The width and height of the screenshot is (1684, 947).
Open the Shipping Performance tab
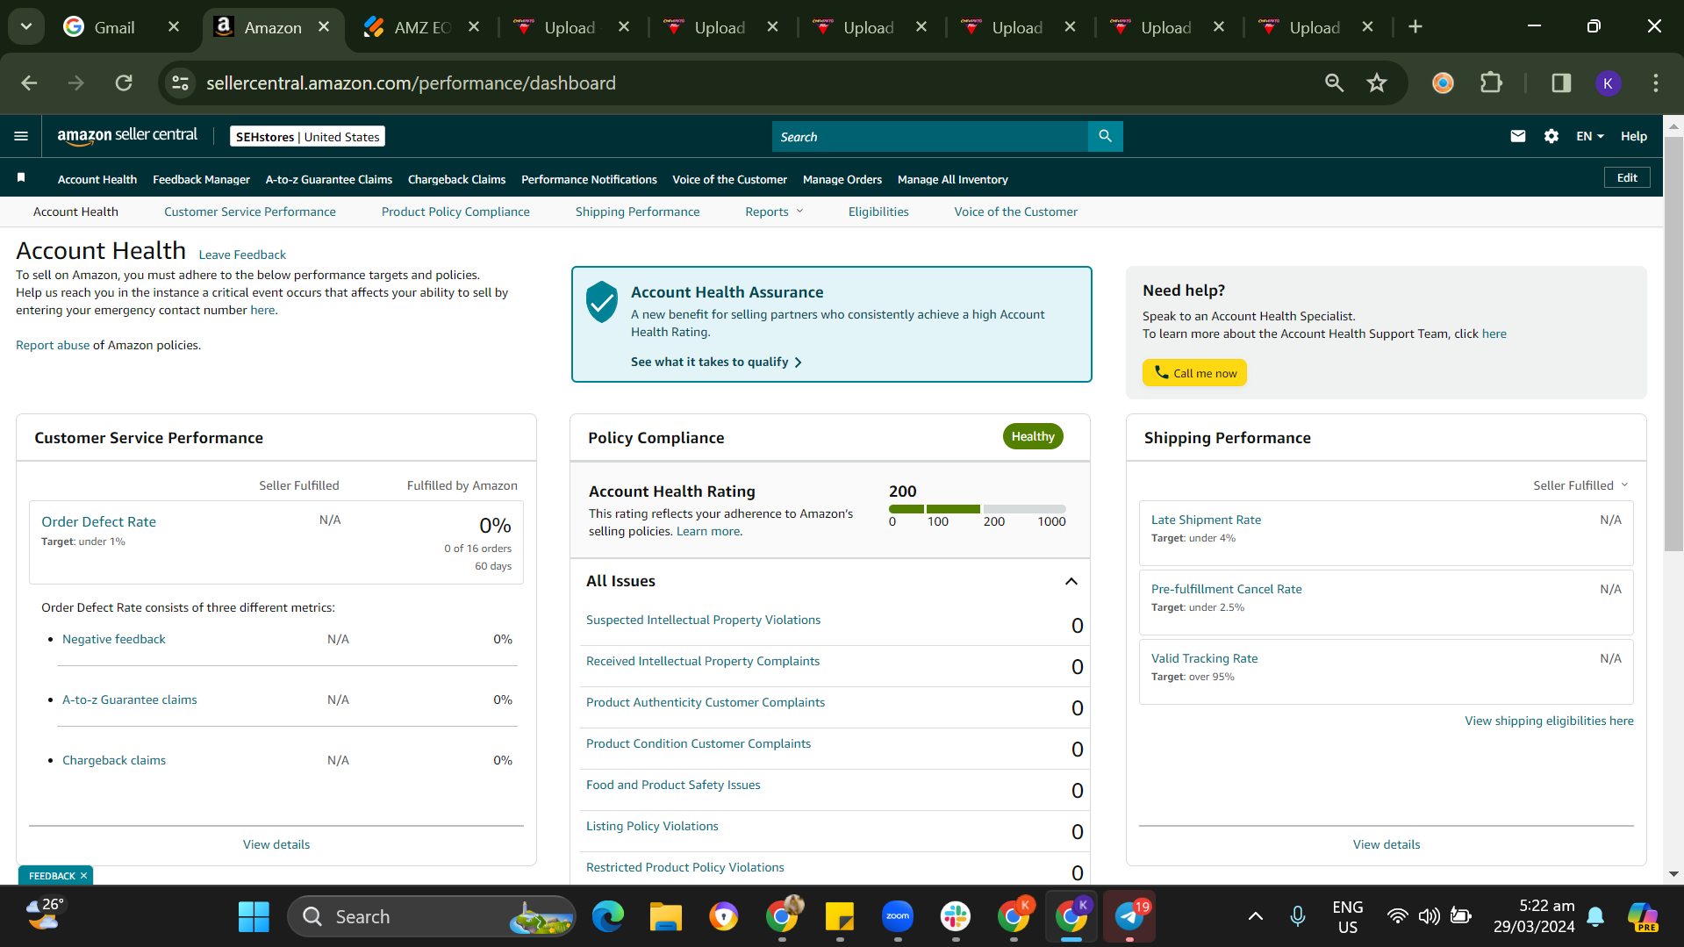point(637,212)
